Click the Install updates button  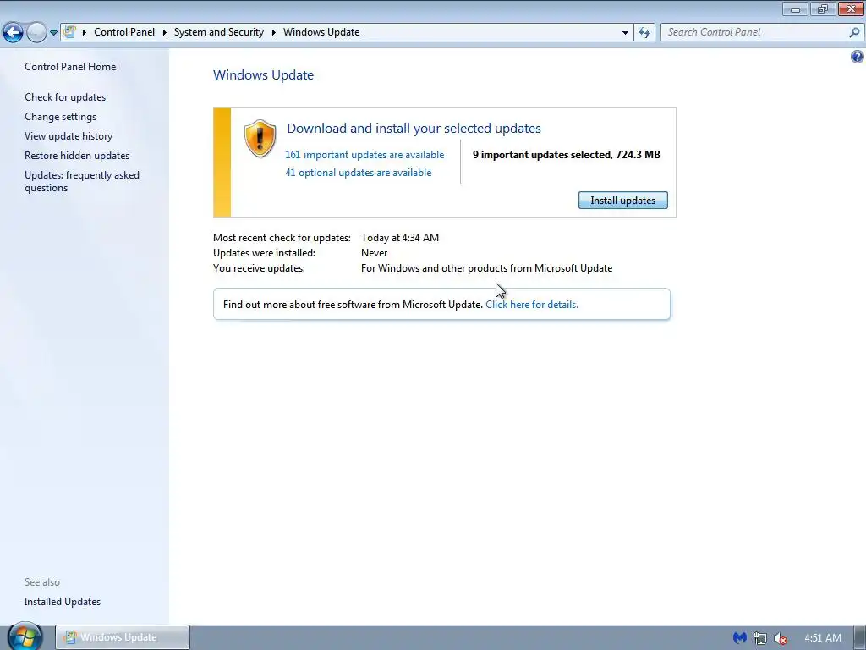(623, 200)
